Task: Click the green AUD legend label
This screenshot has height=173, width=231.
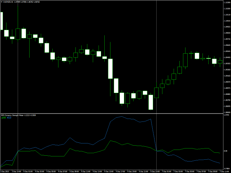Action: [x=4, y=118]
